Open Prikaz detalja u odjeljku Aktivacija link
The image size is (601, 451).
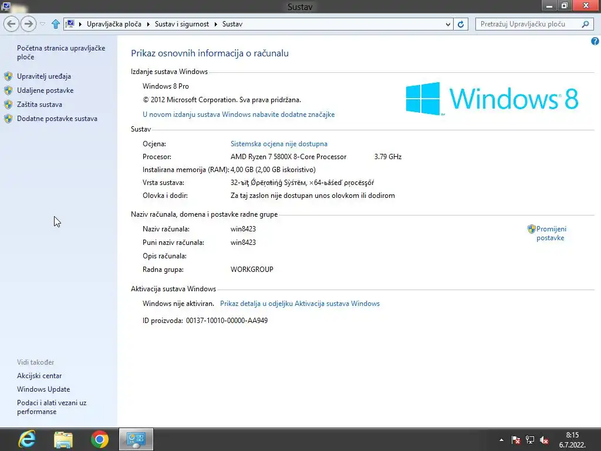(x=300, y=304)
